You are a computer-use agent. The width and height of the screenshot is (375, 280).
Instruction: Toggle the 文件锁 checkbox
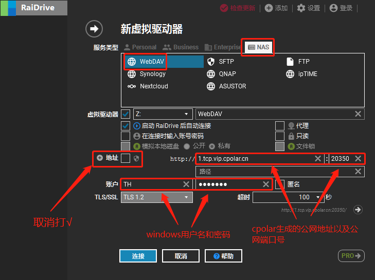pos(279,146)
